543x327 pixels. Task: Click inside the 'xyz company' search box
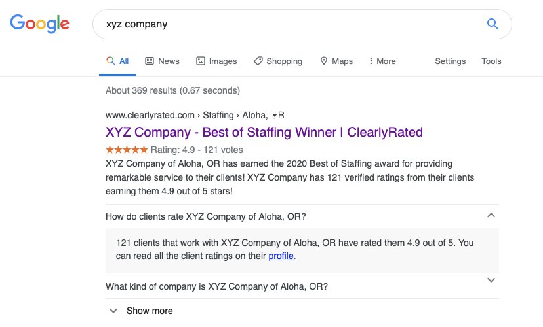pyautogui.click(x=294, y=24)
